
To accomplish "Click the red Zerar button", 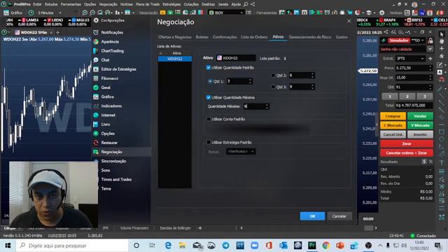I will pos(407,143).
